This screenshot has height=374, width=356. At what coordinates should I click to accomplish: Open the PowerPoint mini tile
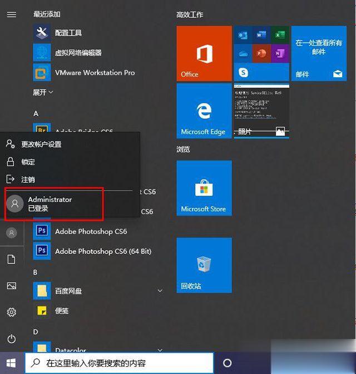(x=261, y=53)
